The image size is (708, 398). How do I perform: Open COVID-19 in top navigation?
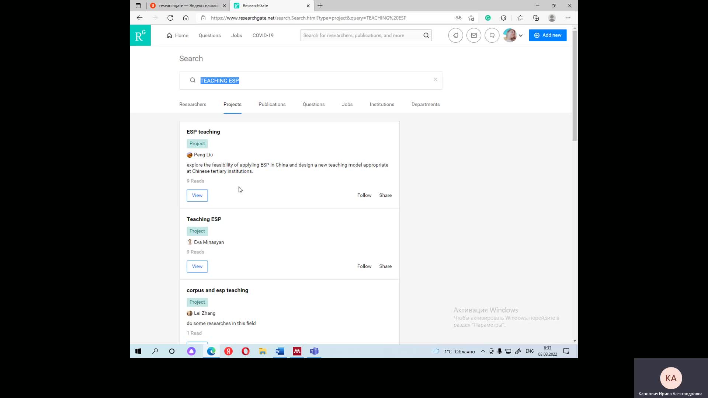[263, 35]
